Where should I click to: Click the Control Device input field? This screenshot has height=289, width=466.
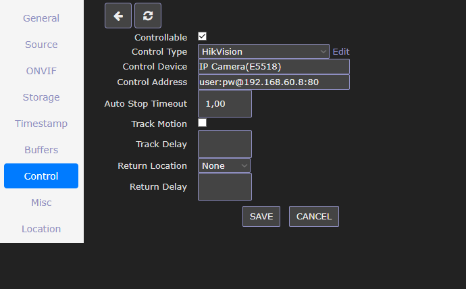tap(274, 67)
